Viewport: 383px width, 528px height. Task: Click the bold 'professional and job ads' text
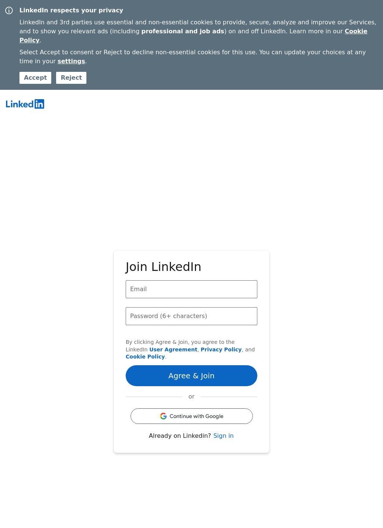point(183,31)
